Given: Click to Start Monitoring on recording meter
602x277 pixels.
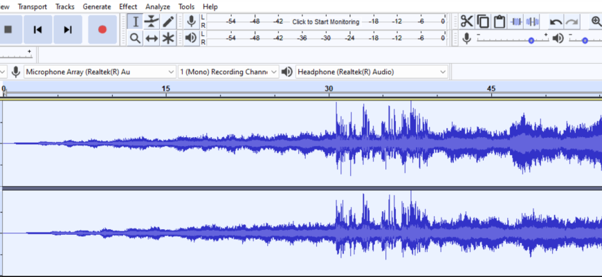Looking at the screenshot, I should pyautogui.click(x=325, y=21).
